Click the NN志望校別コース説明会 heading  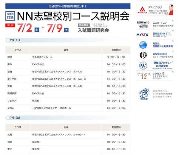point(73,16)
